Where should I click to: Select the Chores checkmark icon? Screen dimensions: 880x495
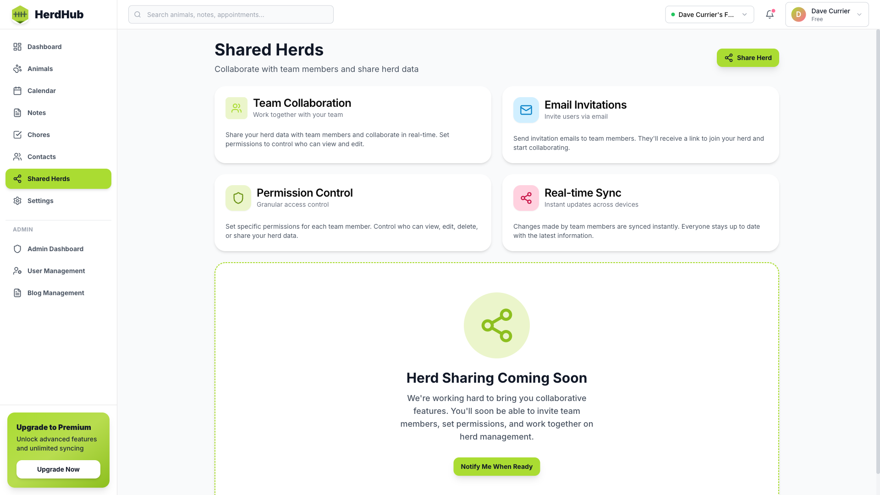click(x=17, y=135)
